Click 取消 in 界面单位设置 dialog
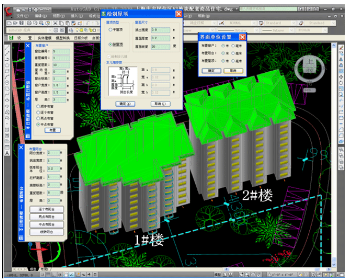 pos(233,71)
